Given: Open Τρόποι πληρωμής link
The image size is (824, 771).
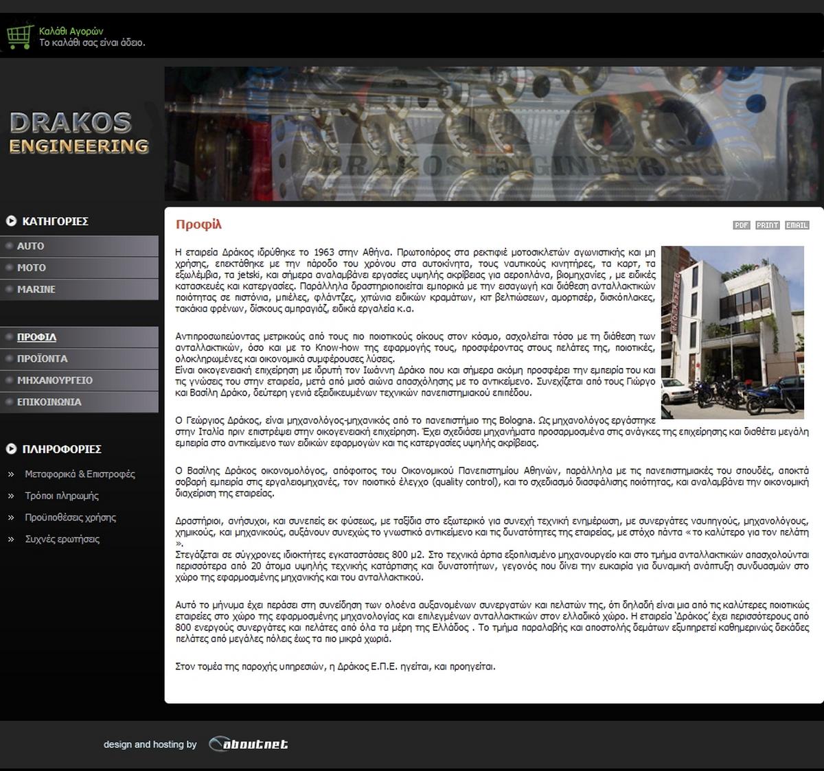Looking at the screenshot, I should (62, 496).
